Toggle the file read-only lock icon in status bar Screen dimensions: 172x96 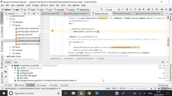coord(151,89)
